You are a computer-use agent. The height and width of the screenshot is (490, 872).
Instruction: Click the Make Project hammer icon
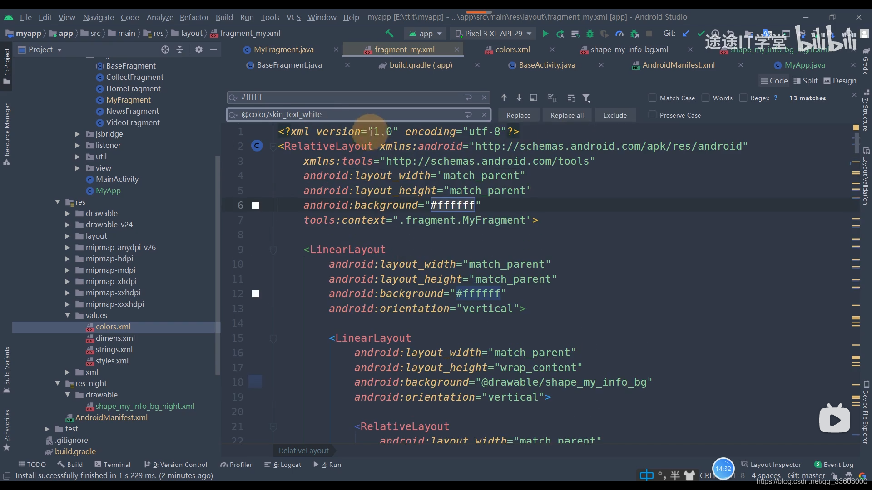(x=389, y=34)
